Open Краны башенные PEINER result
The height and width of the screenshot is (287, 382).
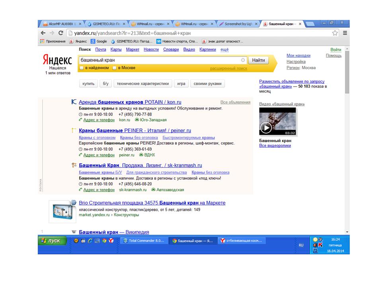(x=135, y=130)
